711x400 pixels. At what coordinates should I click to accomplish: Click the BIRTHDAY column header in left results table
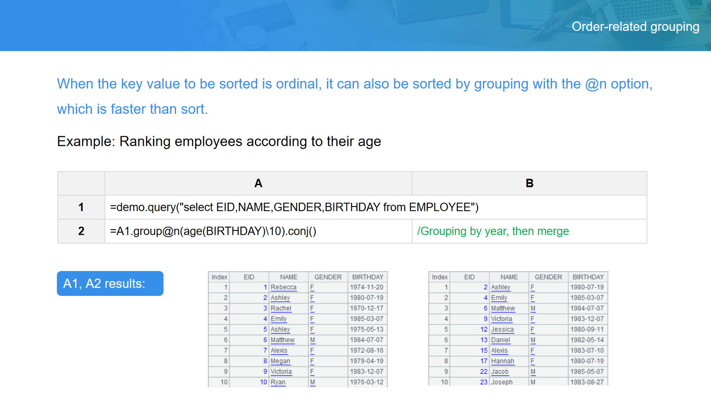pyautogui.click(x=368, y=277)
